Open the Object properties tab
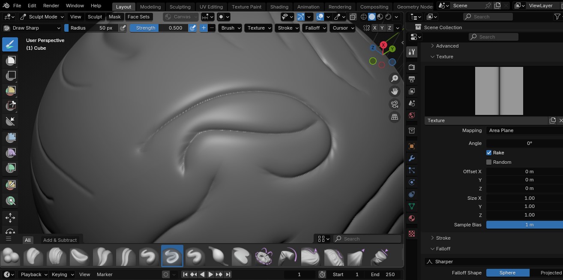Image resolution: width=563 pixels, height=280 pixels. (412, 146)
